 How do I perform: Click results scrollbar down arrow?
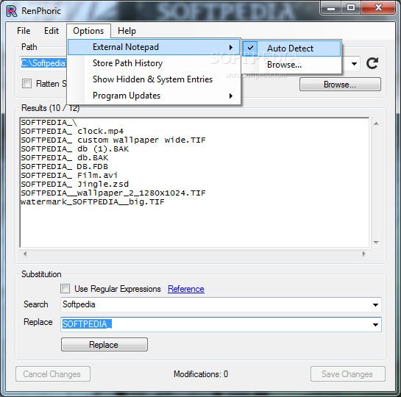[x=376, y=242]
